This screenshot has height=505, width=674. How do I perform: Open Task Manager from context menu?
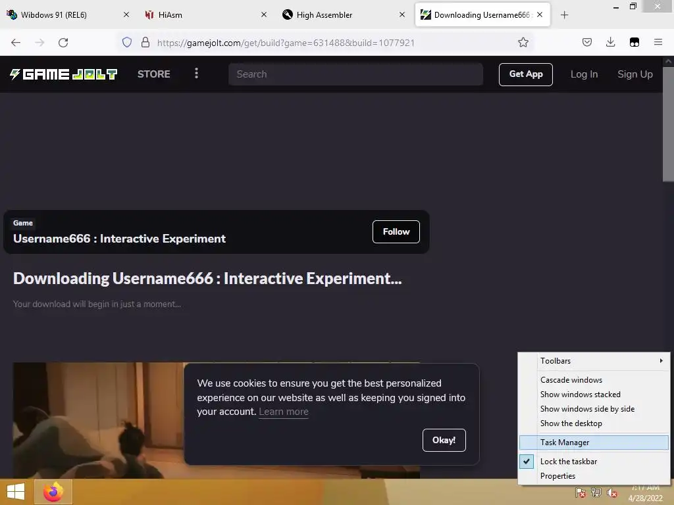coord(594,443)
